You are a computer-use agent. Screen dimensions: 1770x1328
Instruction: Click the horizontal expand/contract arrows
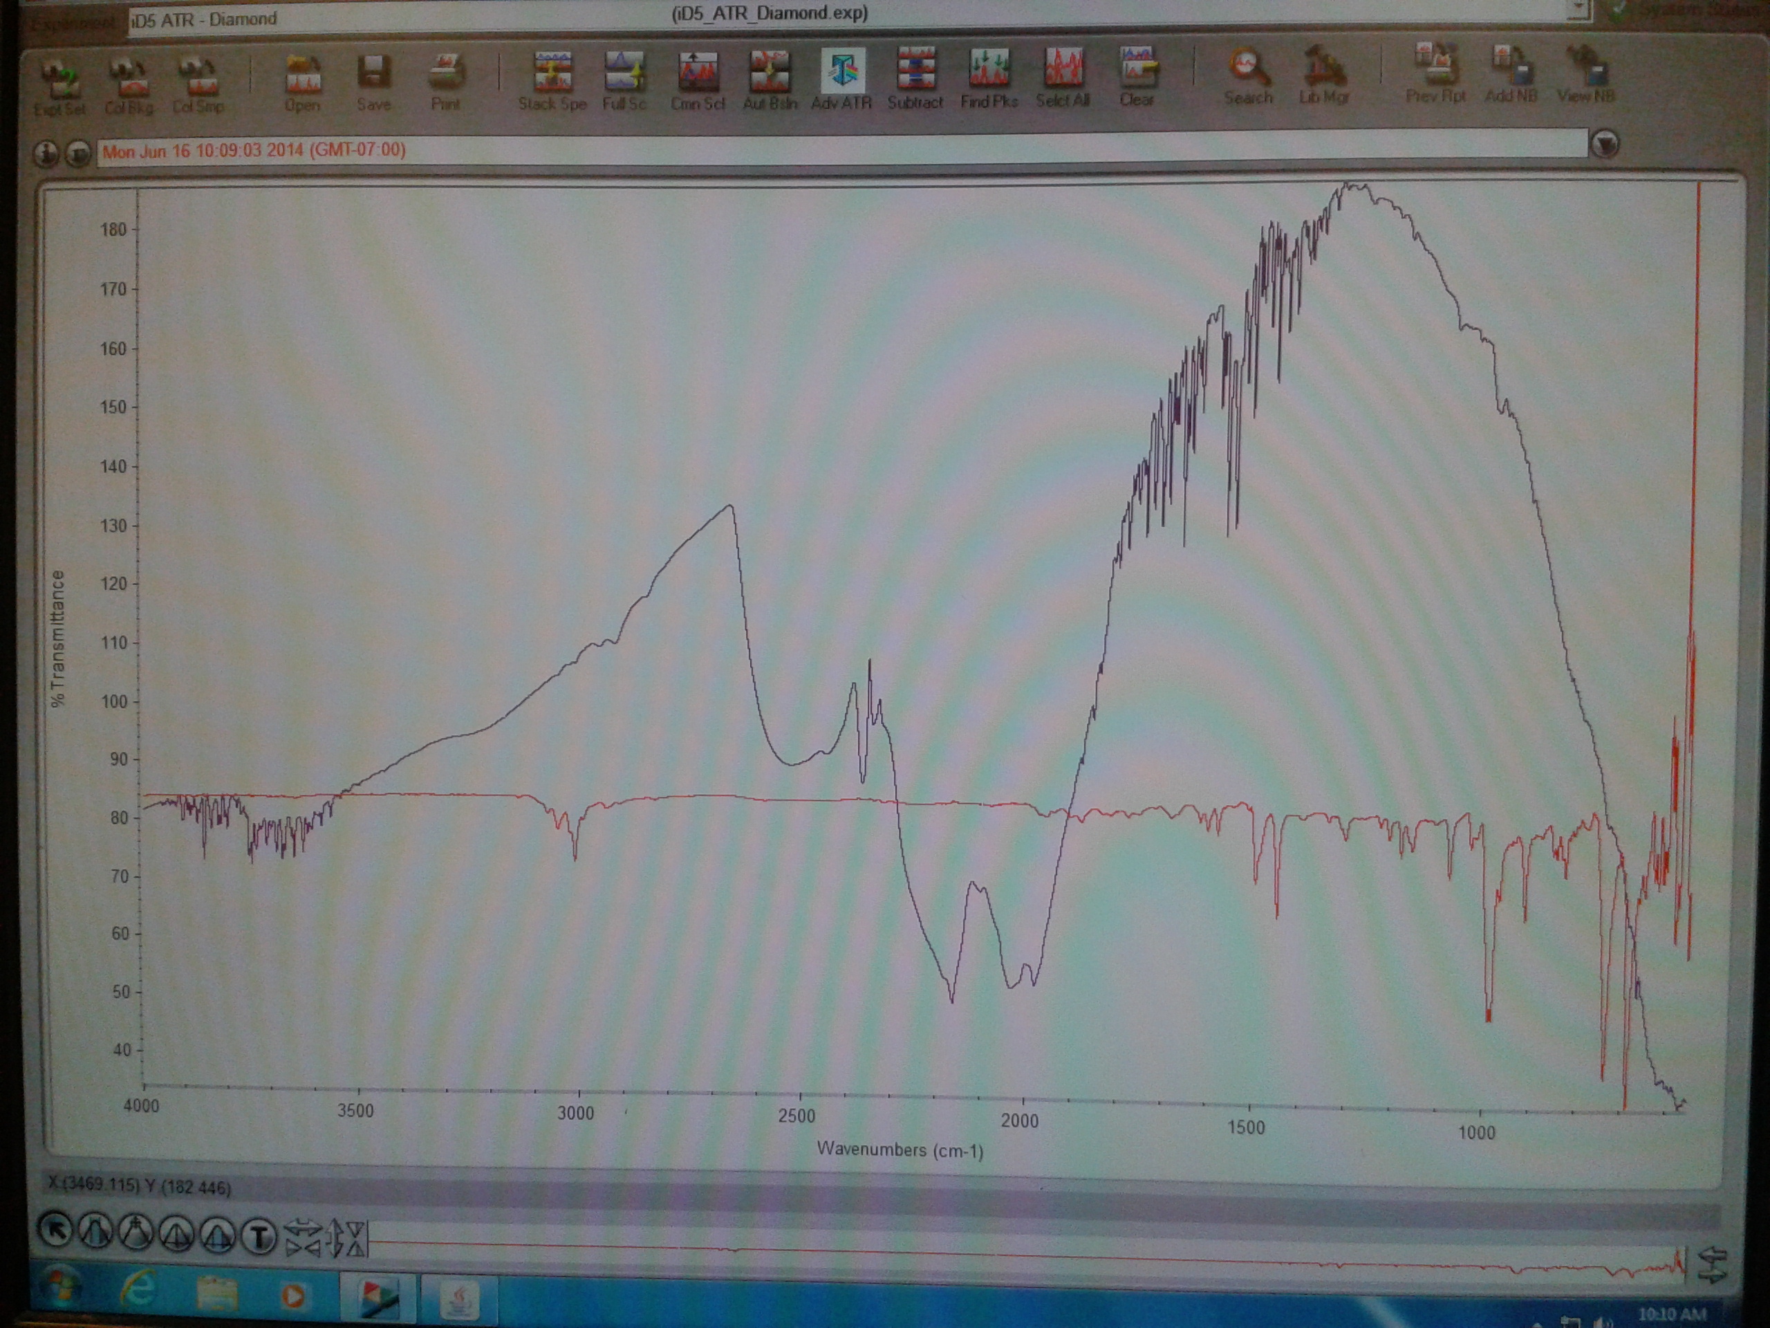[302, 1237]
